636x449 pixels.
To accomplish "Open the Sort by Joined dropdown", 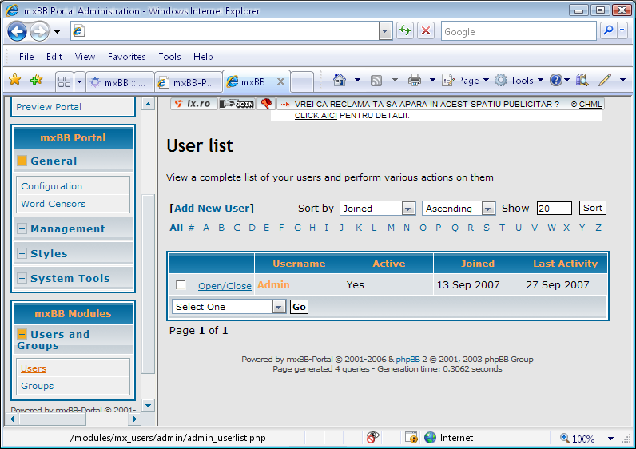I will click(x=377, y=209).
